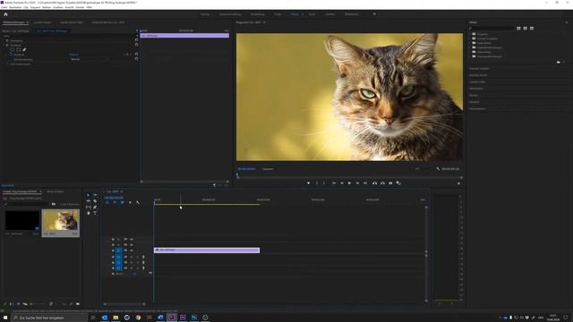Toggle snap in timeline header
The width and height of the screenshot is (573, 322).
point(115,203)
